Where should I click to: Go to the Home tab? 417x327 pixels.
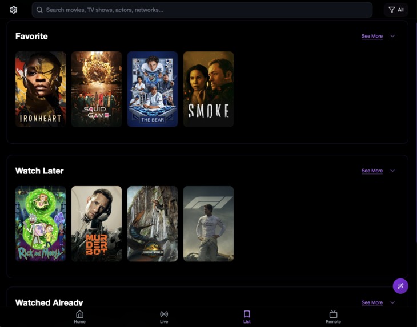[x=79, y=317]
